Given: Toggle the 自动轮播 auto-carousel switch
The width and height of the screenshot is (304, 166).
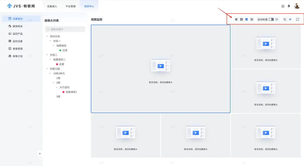Looking at the screenshot, I should [271, 19].
